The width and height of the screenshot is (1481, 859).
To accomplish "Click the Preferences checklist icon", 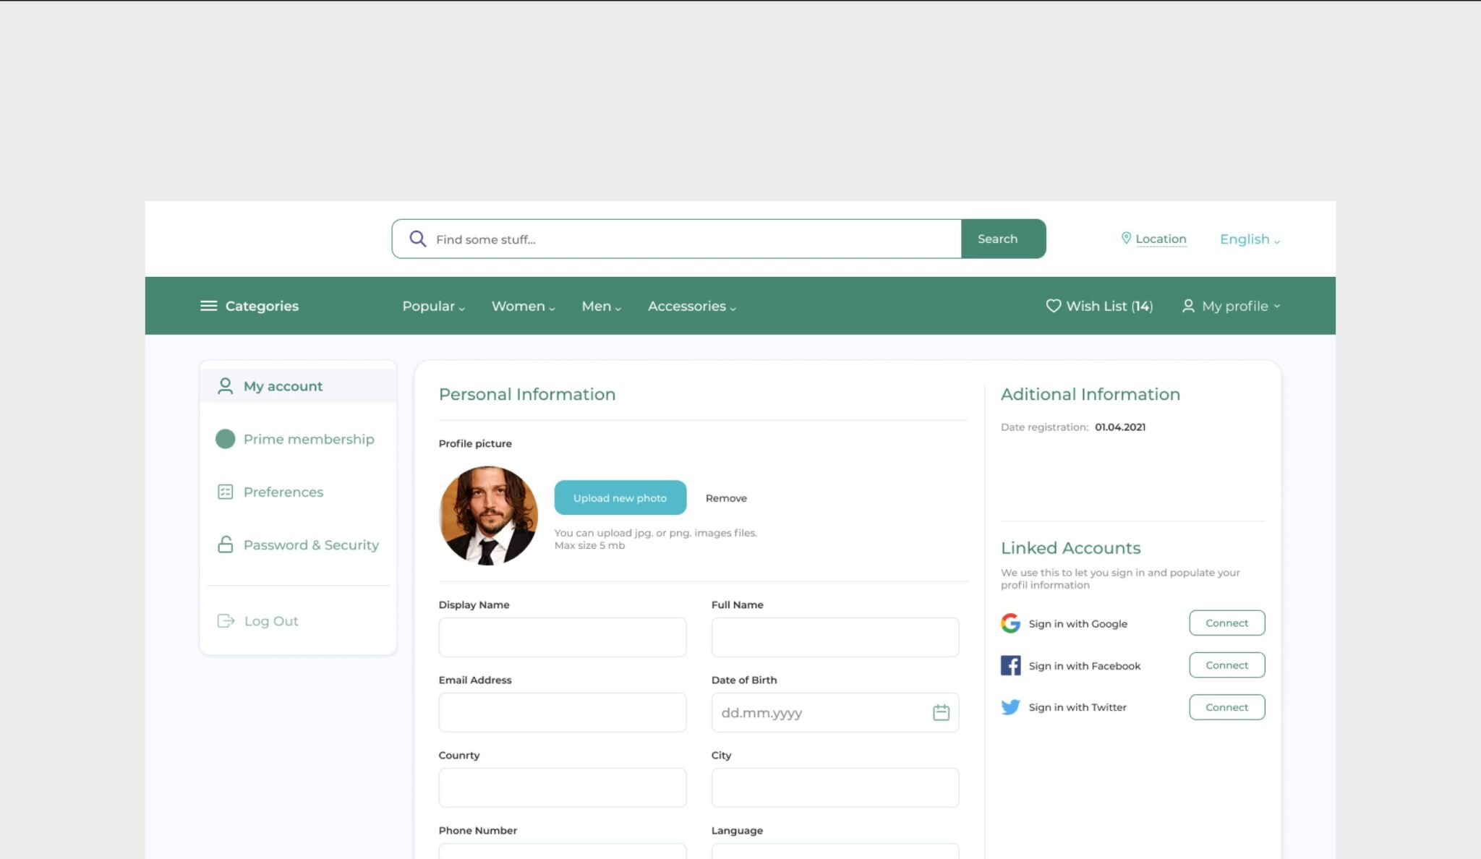I will (x=225, y=492).
